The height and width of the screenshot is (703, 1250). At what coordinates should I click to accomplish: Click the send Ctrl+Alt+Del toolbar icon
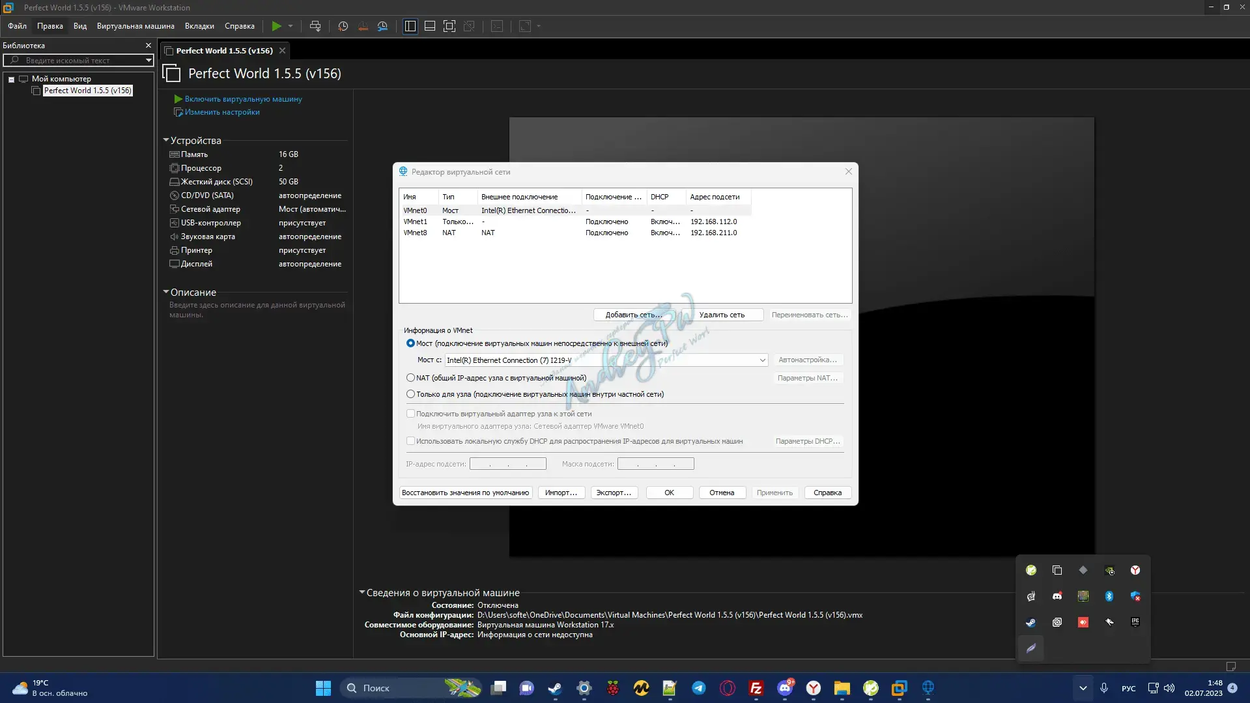(315, 26)
